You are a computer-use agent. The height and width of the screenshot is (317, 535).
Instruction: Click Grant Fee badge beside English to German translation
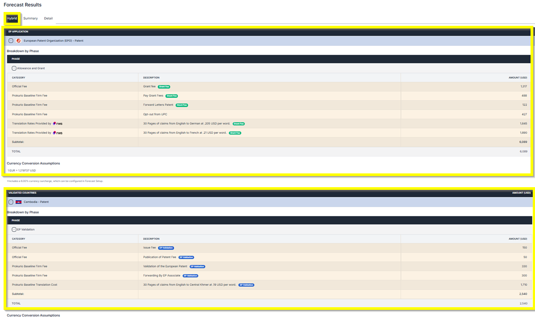tap(239, 124)
